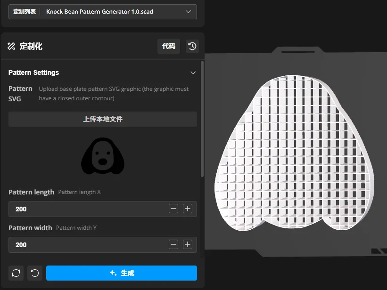Click the 'Pattern length X' hint text
Screen dimensions: 387x290
(x=80, y=192)
